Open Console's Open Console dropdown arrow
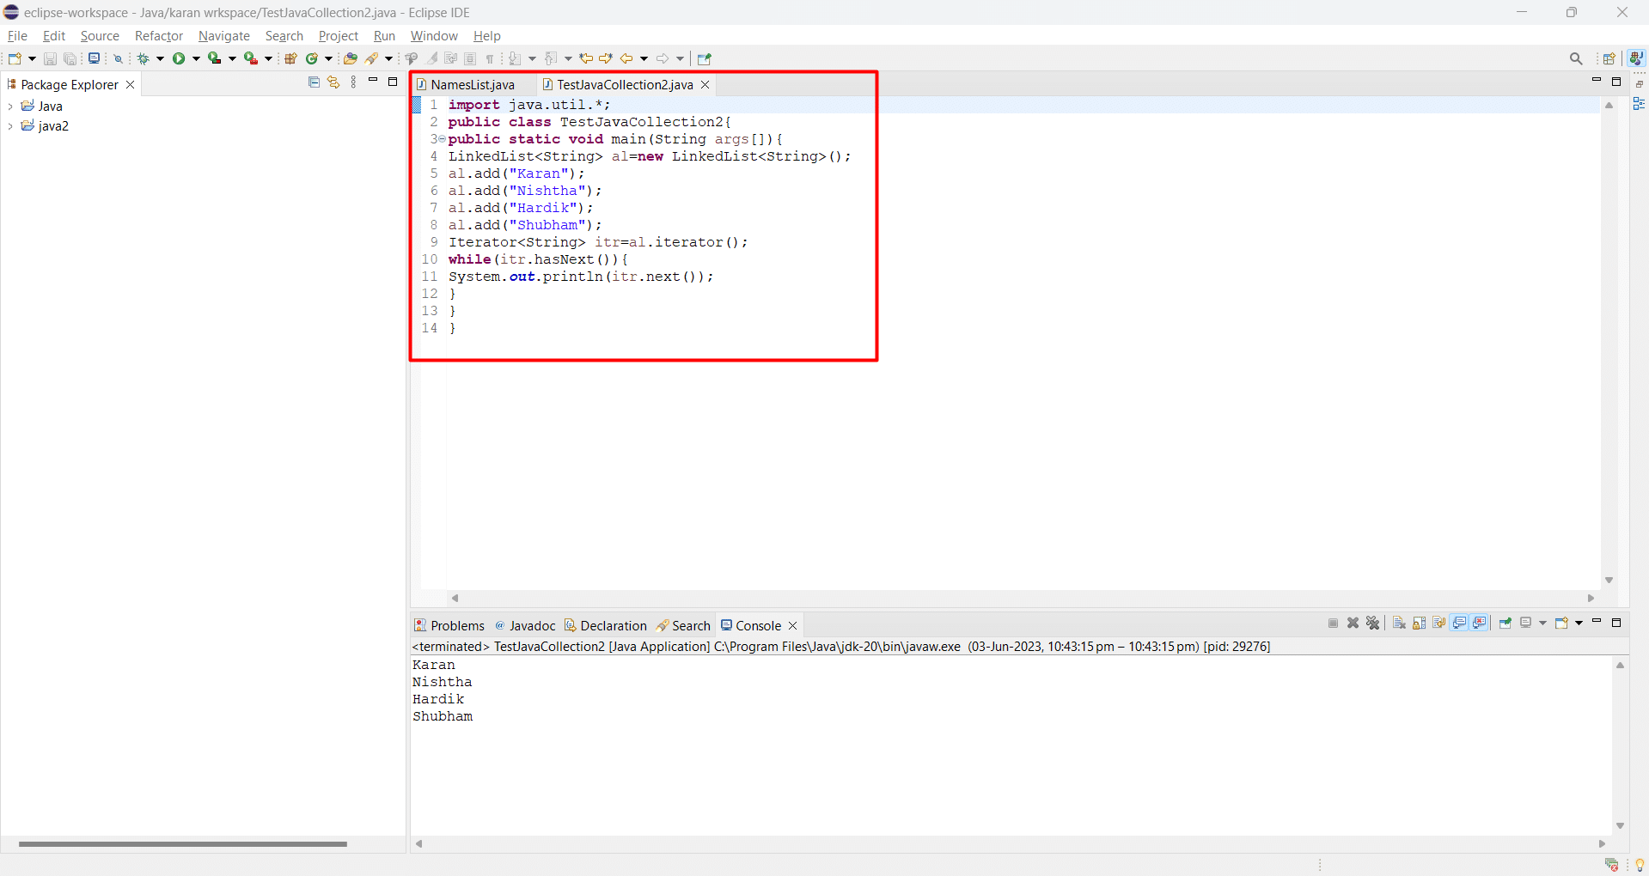This screenshot has width=1649, height=876. (1579, 623)
